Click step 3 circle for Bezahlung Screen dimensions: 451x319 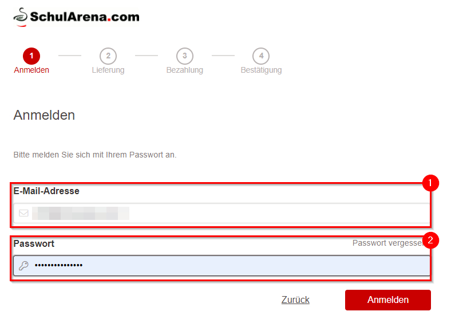(x=184, y=56)
